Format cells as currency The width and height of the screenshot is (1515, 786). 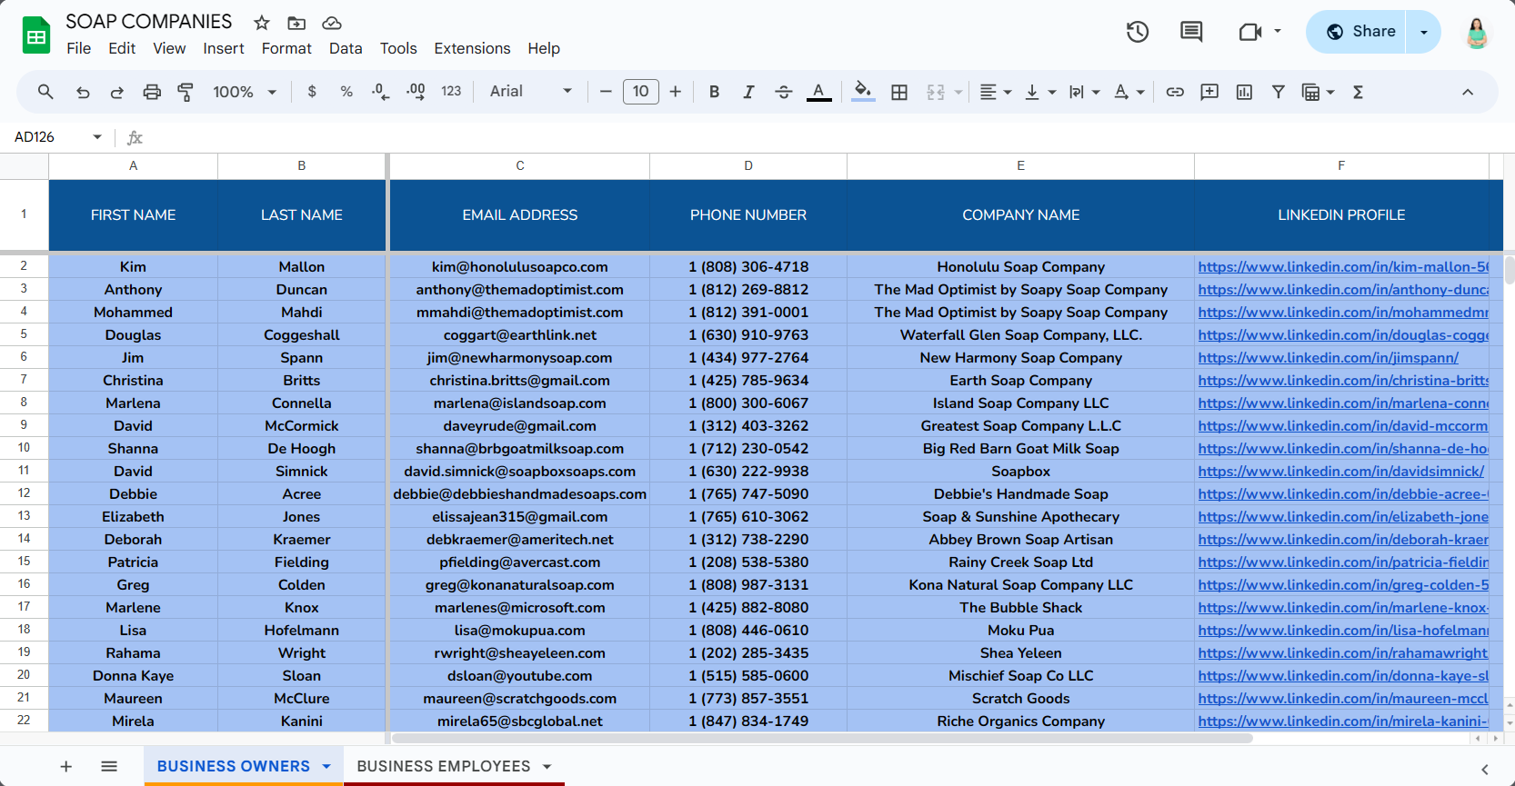312,92
